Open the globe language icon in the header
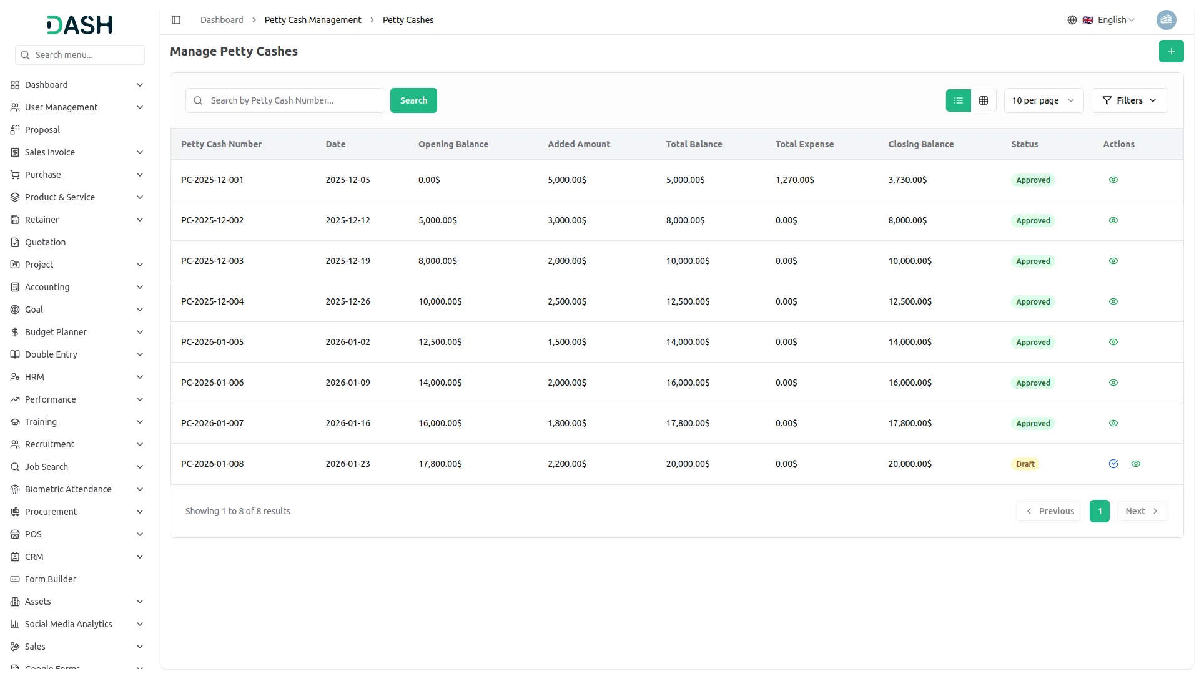Image resolution: width=1199 pixels, height=674 pixels. [1072, 20]
